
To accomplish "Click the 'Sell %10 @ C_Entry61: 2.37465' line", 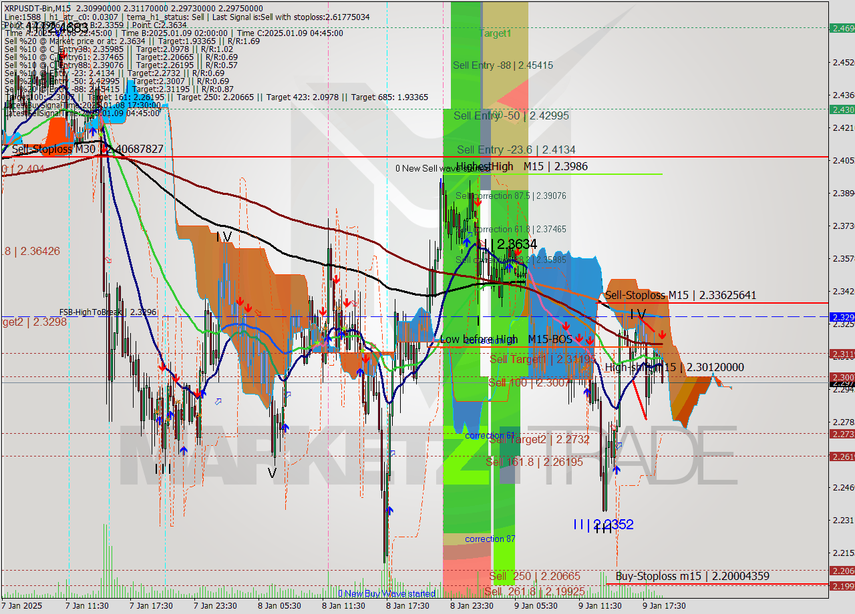I will coord(122,57).
